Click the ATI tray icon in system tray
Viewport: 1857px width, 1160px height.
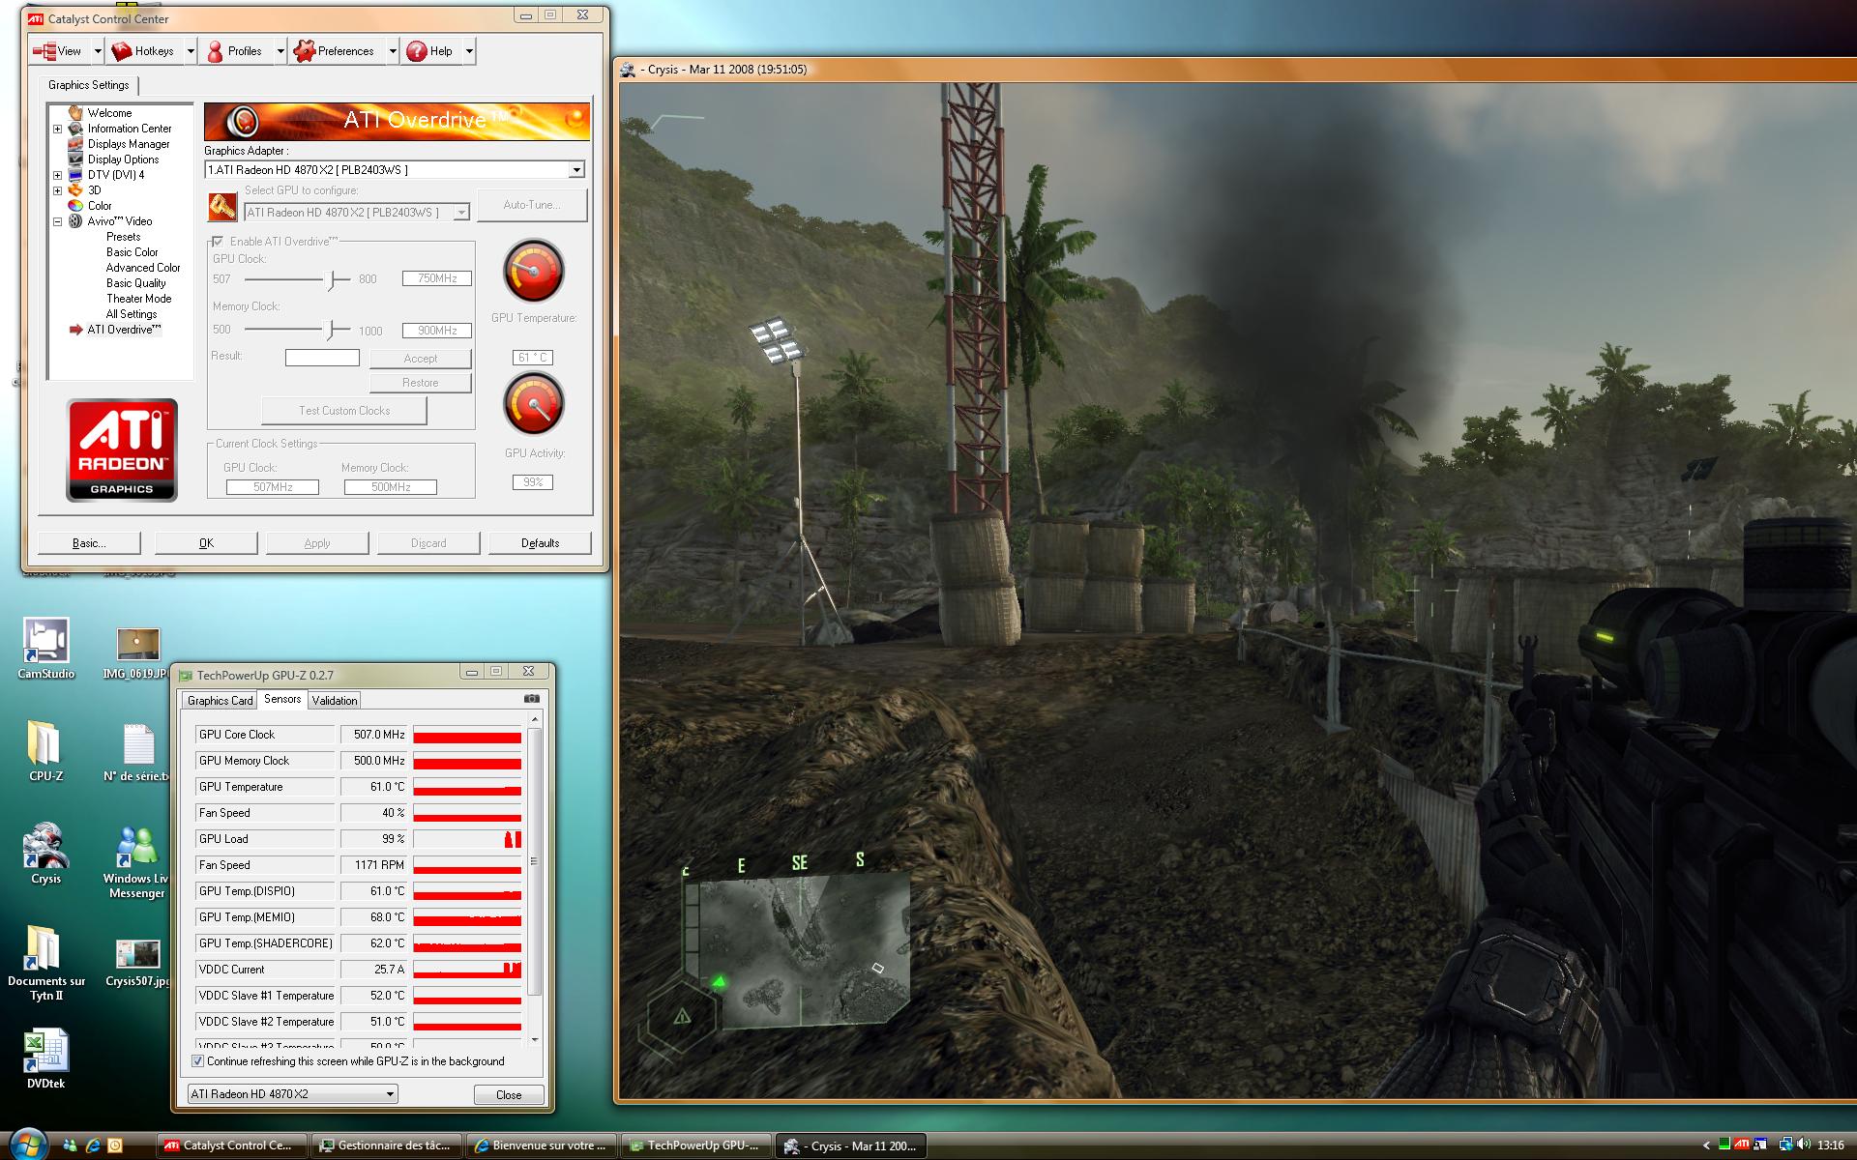(x=1741, y=1145)
